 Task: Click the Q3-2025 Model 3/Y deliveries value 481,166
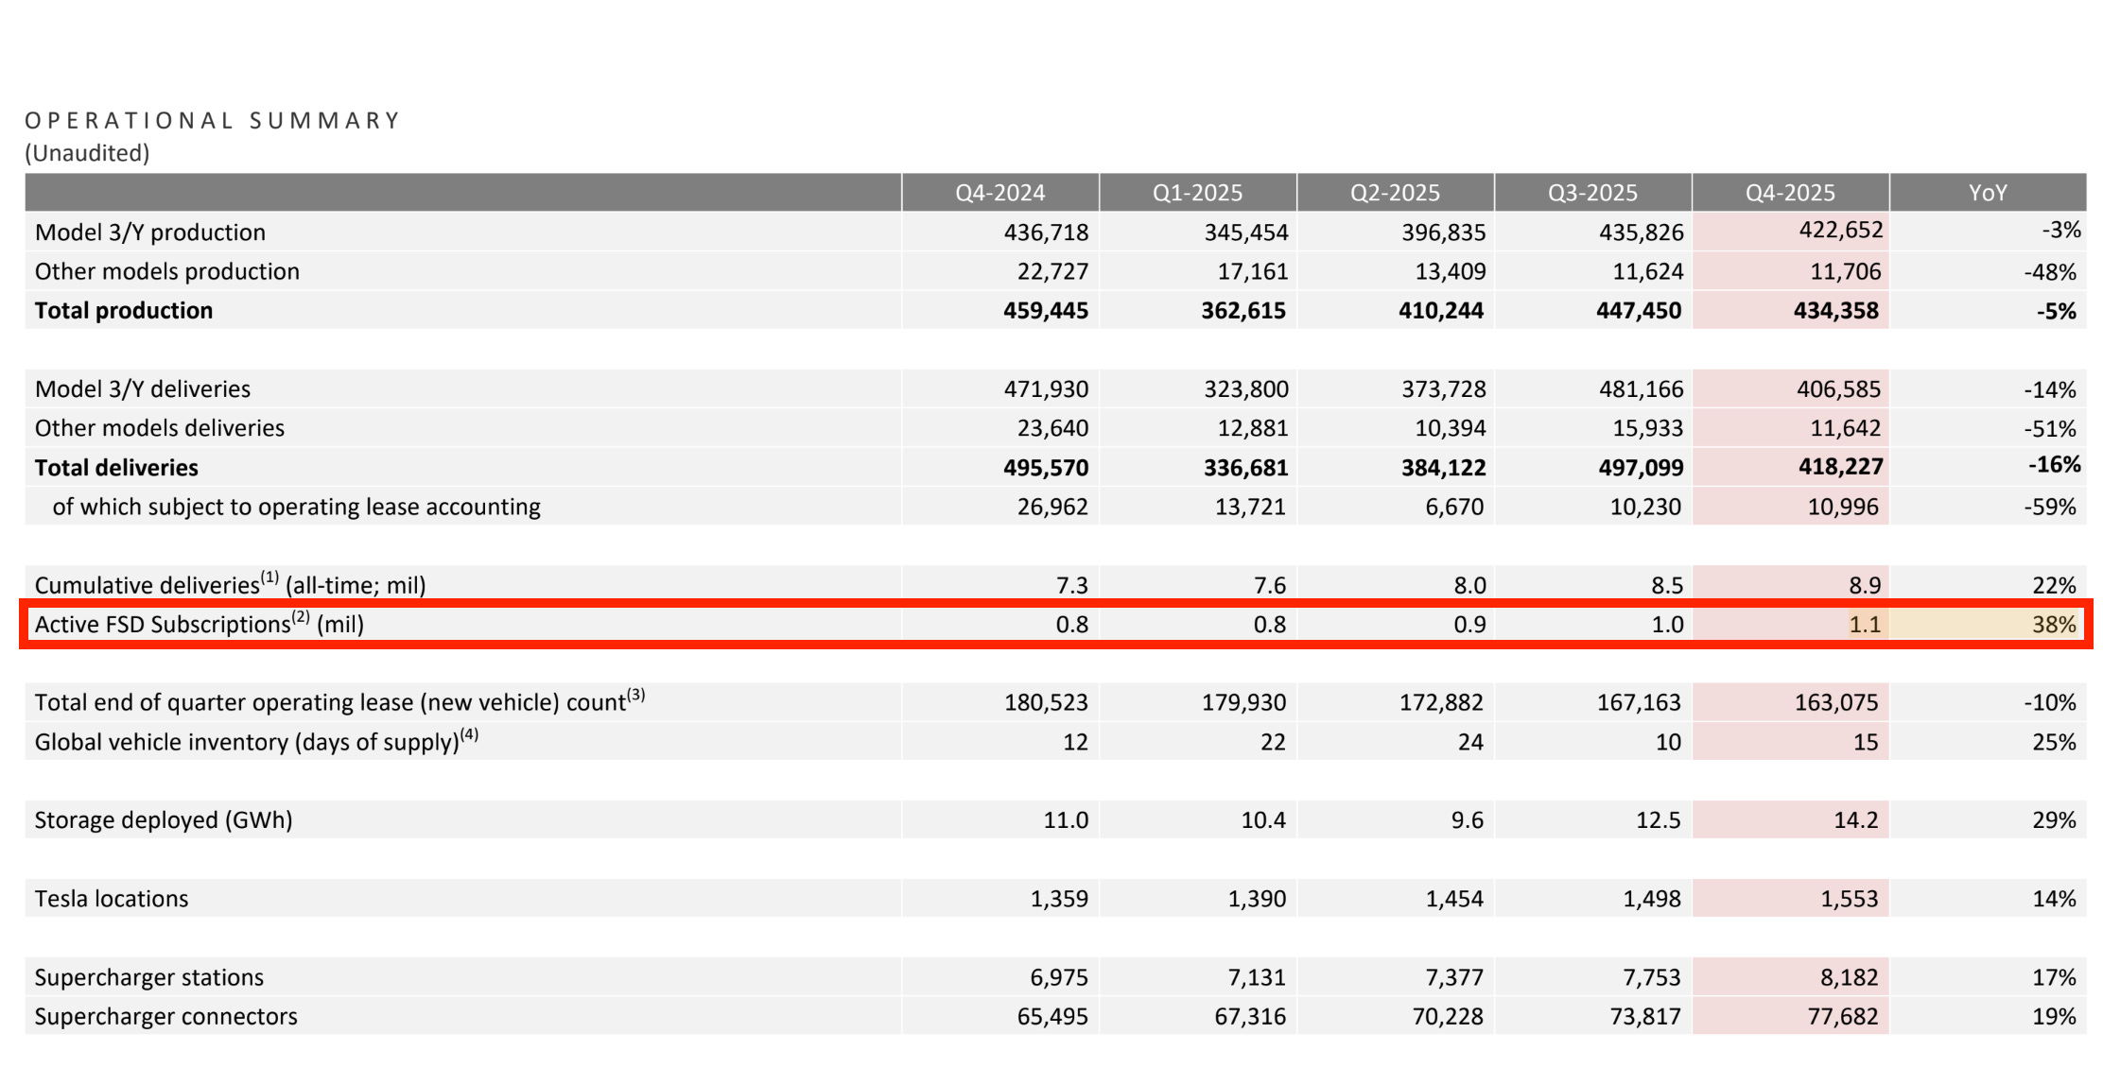(x=1641, y=389)
